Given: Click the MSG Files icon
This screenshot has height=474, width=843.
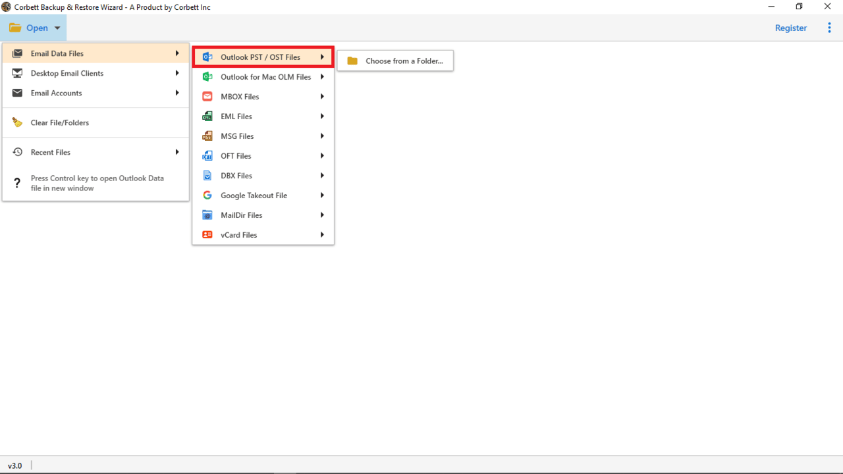Looking at the screenshot, I should click(x=207, y=136).
